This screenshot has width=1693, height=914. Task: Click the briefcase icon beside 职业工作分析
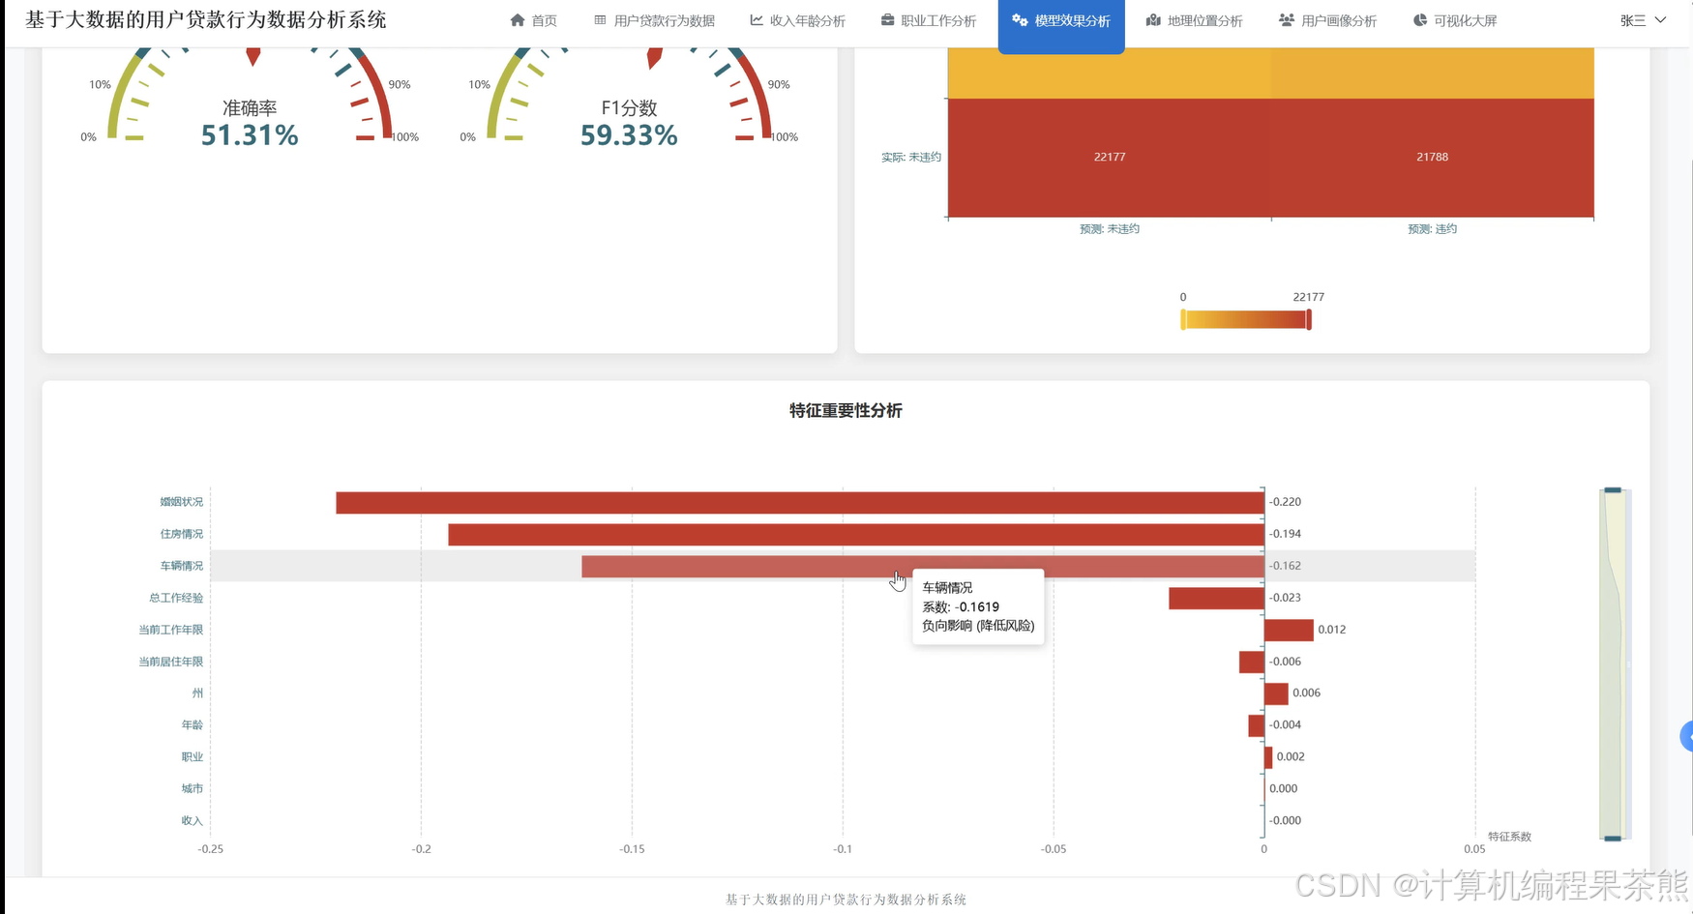click(887, 20)
